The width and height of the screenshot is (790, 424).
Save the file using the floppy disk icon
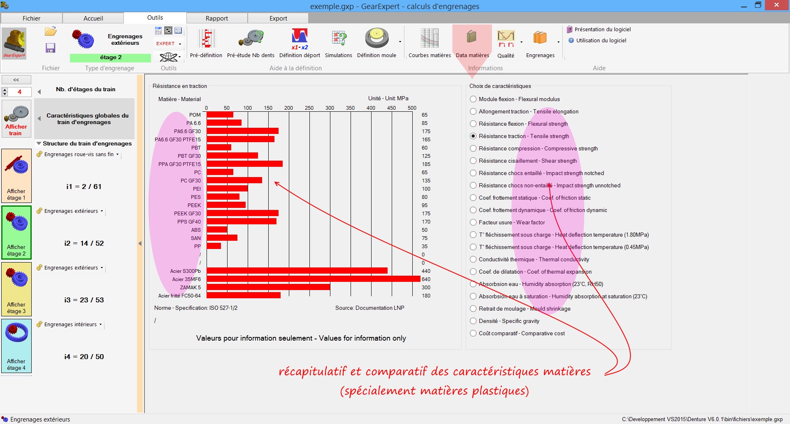click(50, 48)
